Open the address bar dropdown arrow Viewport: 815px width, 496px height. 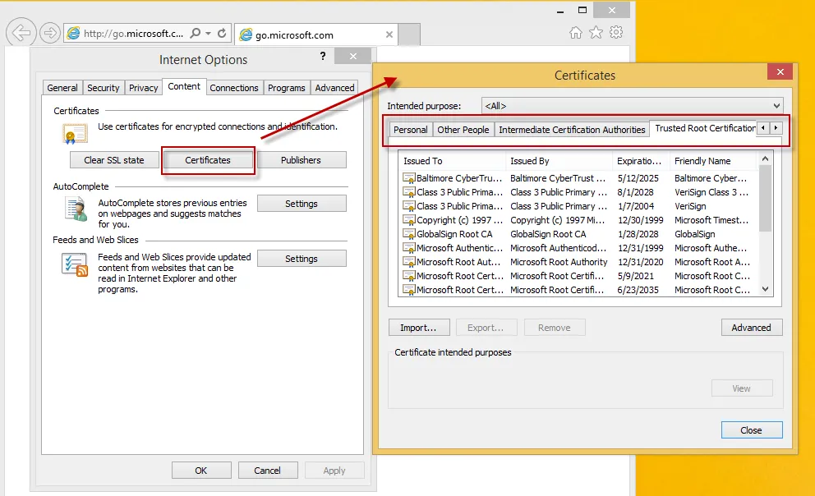pos(208,33)
